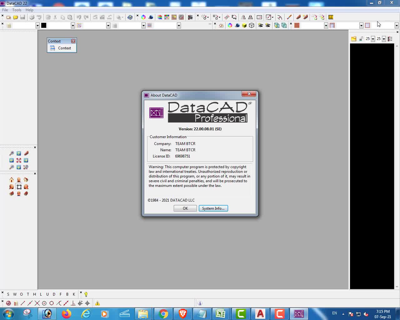Expand the dropdown left of the dotted grid icon
400x320 pixels.
(143, 26)
